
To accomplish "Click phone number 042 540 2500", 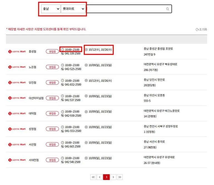I will point(73,162).
